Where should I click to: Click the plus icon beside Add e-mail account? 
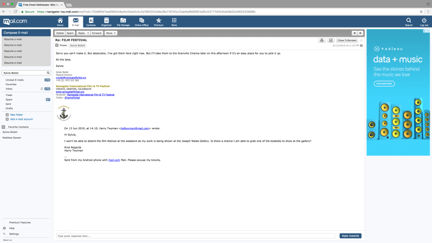(7, 119)
